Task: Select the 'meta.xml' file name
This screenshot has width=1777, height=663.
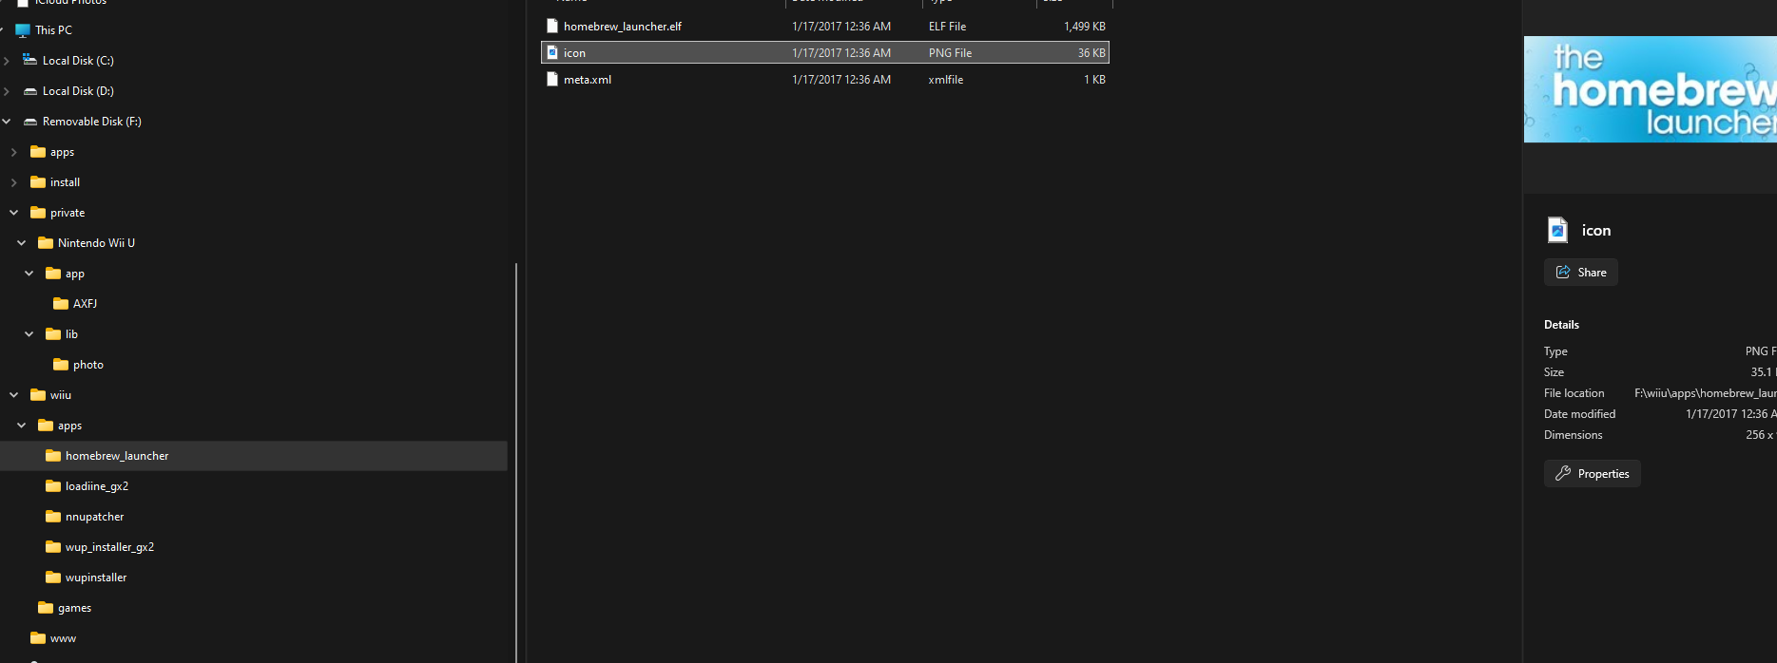Action: click(588, 80)
